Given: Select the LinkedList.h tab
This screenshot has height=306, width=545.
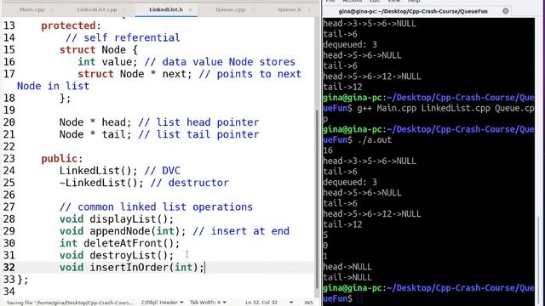Looking at the screenshot, I should (166, 9).
